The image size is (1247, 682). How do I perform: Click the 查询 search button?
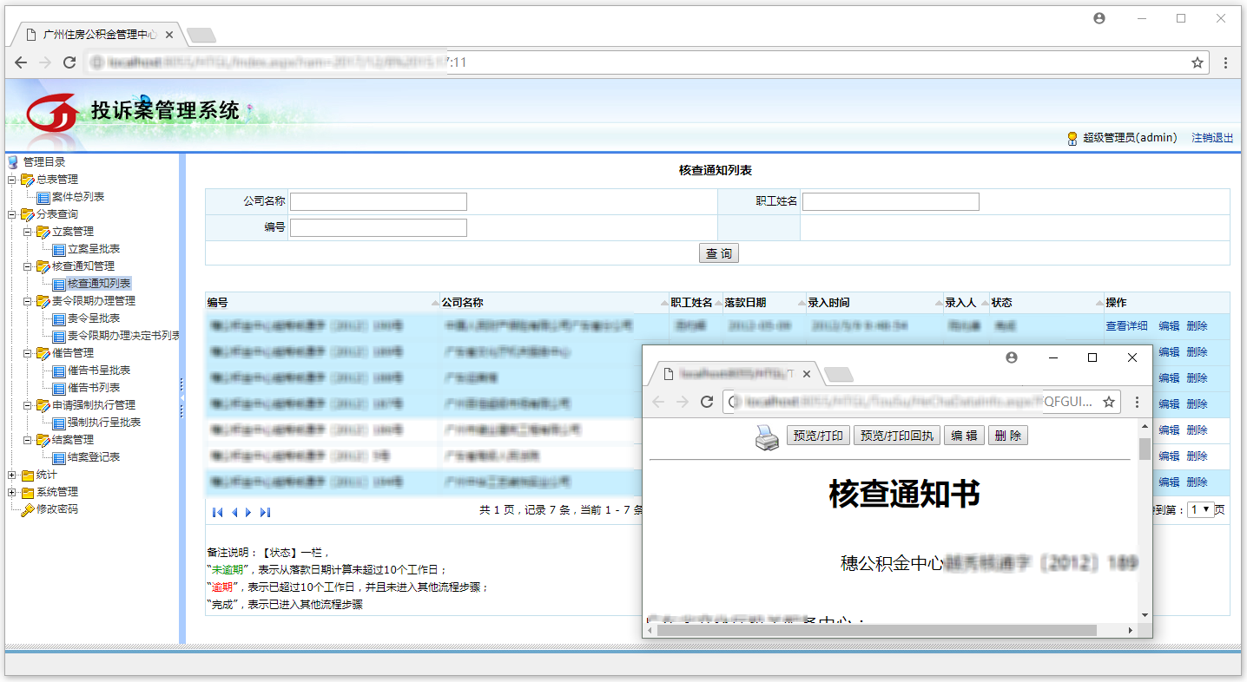718,253
